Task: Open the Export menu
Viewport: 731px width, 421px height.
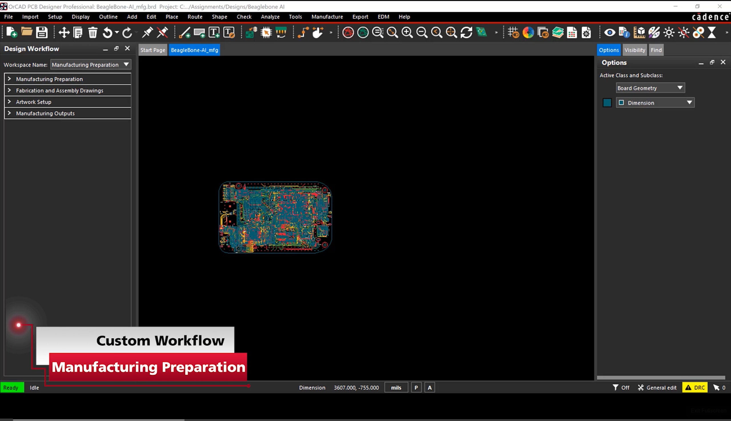Action: pyautogui.click(x=360, y=17)
